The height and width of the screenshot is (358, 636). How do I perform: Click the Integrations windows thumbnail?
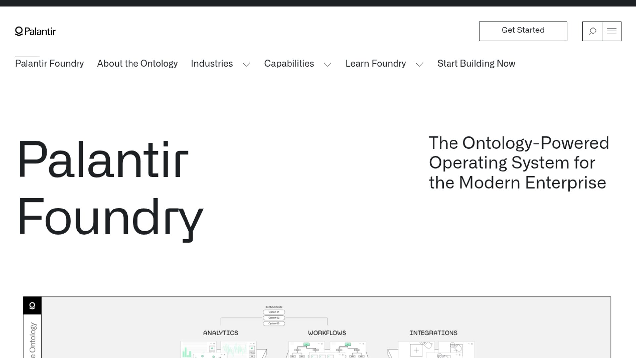click(x=437, y=350)
